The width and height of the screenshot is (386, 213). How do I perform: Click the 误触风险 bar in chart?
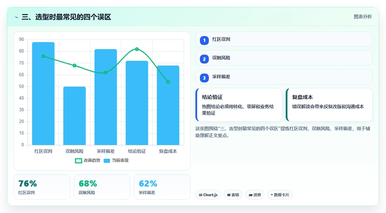pyautogui.click(x=74, y=115)
